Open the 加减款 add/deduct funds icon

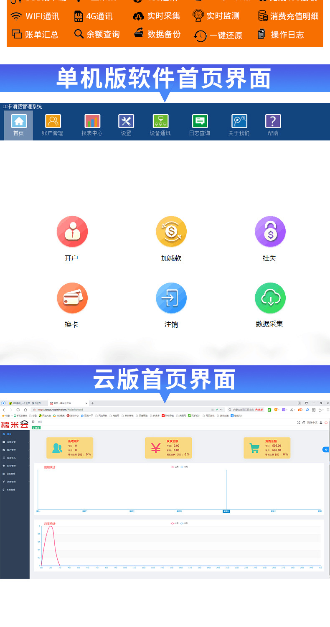[x=171, y=232]
